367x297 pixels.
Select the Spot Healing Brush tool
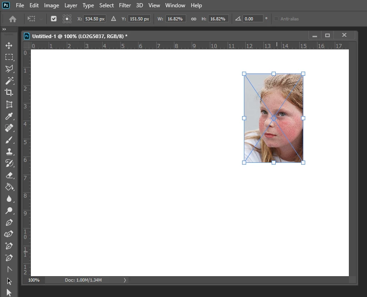pyautogui.click(x=9, y=128)
